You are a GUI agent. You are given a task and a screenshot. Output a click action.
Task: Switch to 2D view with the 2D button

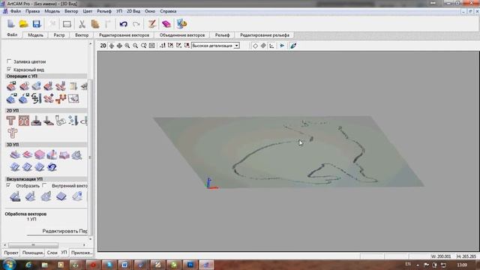click(x=103, y=46)
